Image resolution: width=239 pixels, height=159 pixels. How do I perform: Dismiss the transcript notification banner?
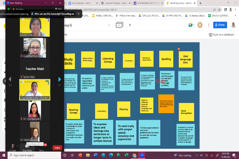pyautogui.click(x=79, y=14)
